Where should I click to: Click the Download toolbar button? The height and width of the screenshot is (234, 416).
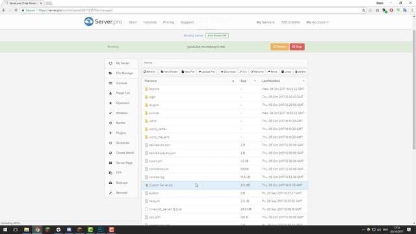click(228, 71)
